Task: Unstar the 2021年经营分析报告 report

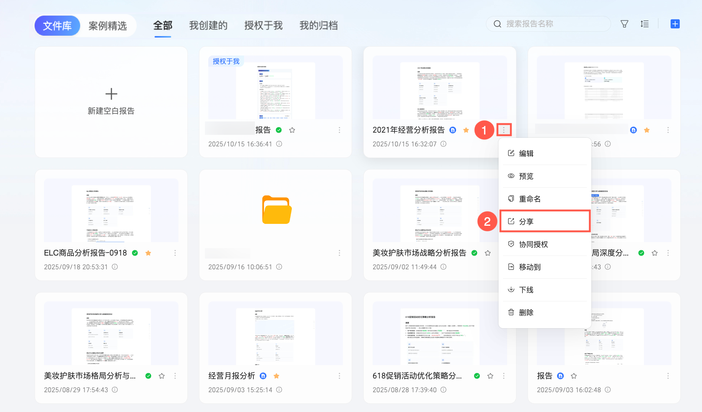Action: pyautogui.click(x=466, y=130)
